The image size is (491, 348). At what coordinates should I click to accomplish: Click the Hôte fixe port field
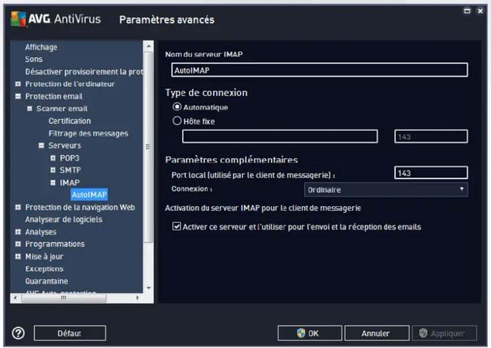(431, 136)
